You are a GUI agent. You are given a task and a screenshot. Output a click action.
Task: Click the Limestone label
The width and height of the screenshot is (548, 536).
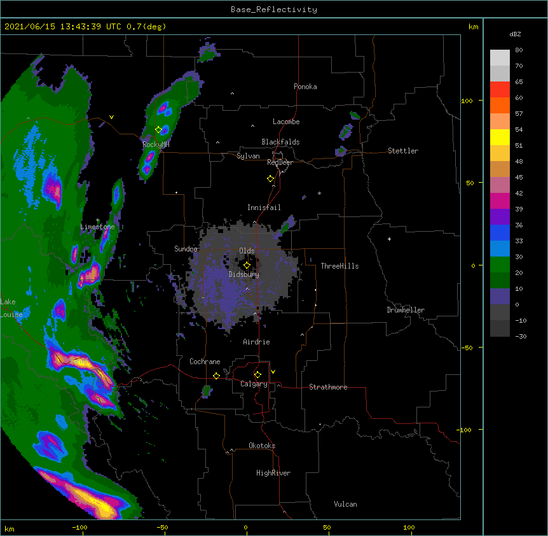pos(97,227)
